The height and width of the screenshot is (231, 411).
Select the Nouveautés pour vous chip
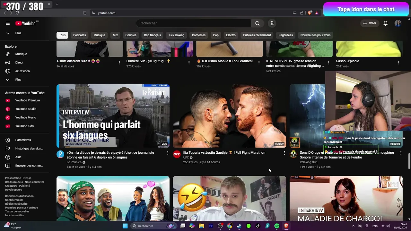pyautogui.click(x=315, y=35)
